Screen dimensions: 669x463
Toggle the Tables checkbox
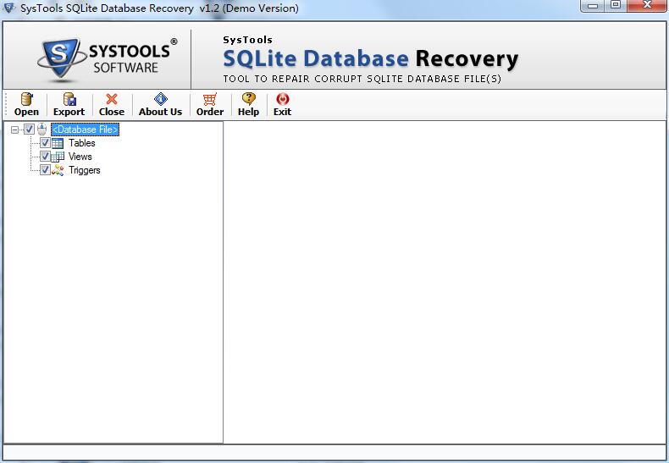pyautogui.click(x=45, y=143)
